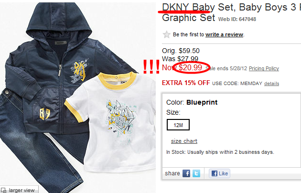
Task: View details for MEMDAY promo code
Action: pos(272,84)
